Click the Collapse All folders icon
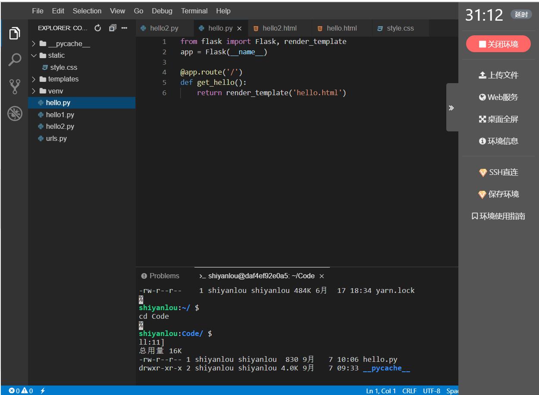This screenshot has width=539, height=395. click(112, 28)
